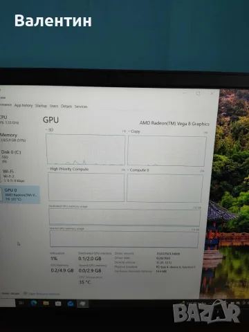Viewport: 249px width, 332px height.
Task: Select Wi-Fi in the performance sidebar
Action: point(20,176)
